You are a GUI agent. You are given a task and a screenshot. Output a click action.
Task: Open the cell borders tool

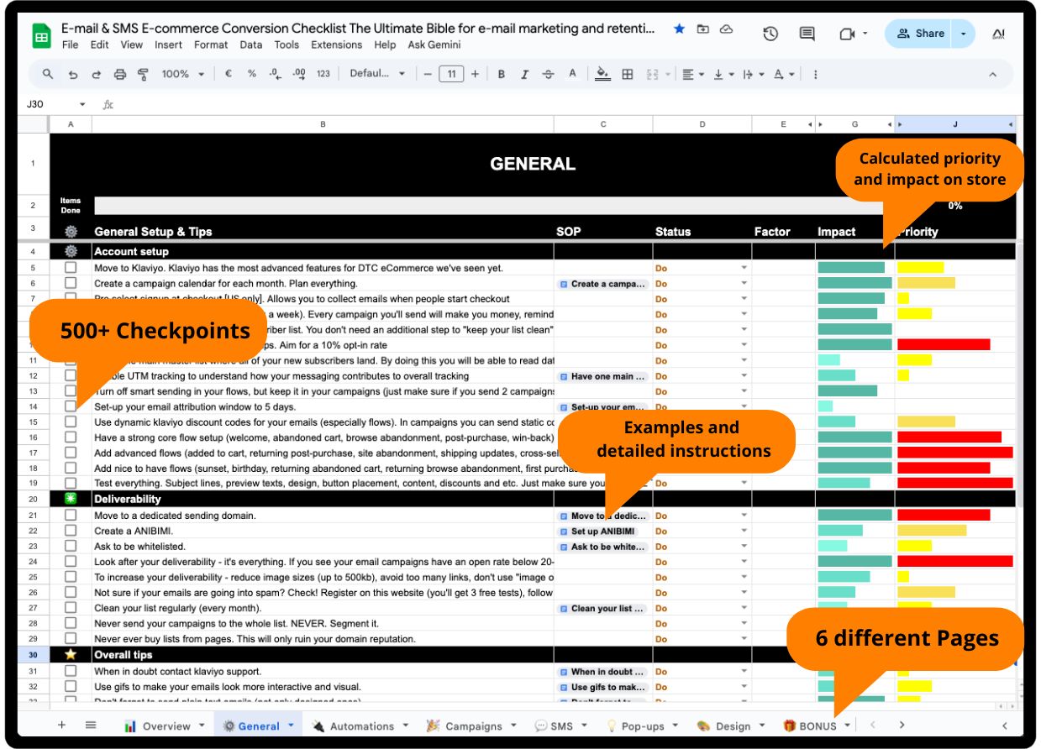tap(627, 74)
